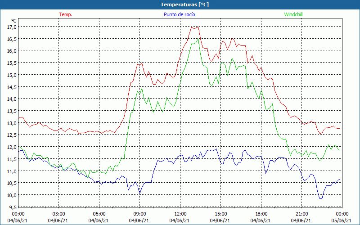Screen dimensions: 360x225
Task: Click the '00:00' time label above 04/06/21
Action: point(18,214)
